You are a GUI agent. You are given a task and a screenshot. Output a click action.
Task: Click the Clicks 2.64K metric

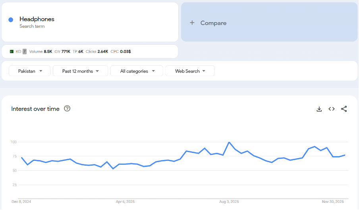(x=97, y=52)
